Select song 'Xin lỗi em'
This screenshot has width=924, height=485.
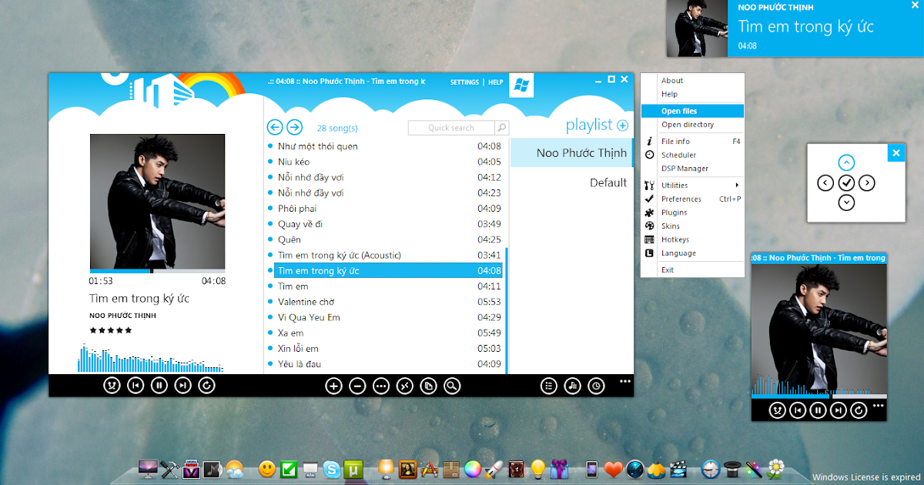(387, 349)
